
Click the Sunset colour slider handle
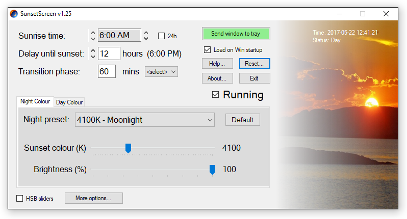click(x=128, y=148)
